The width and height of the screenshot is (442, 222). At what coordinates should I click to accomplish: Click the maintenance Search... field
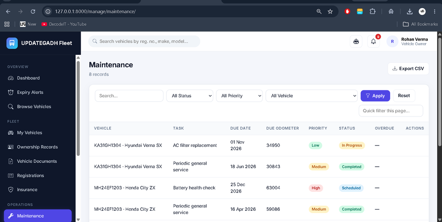(129, 96)
